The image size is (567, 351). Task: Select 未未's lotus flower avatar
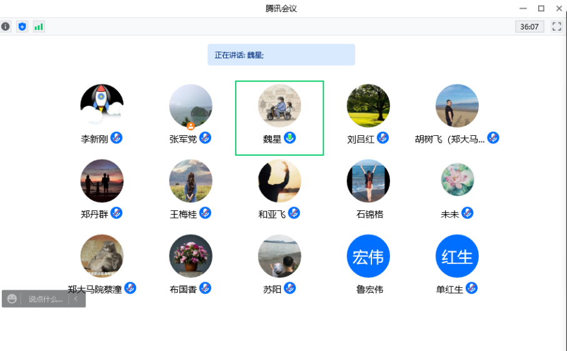pos(457,181)
